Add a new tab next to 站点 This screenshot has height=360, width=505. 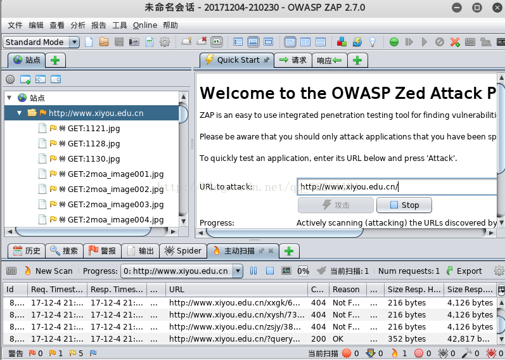click(x=55, y=60)
